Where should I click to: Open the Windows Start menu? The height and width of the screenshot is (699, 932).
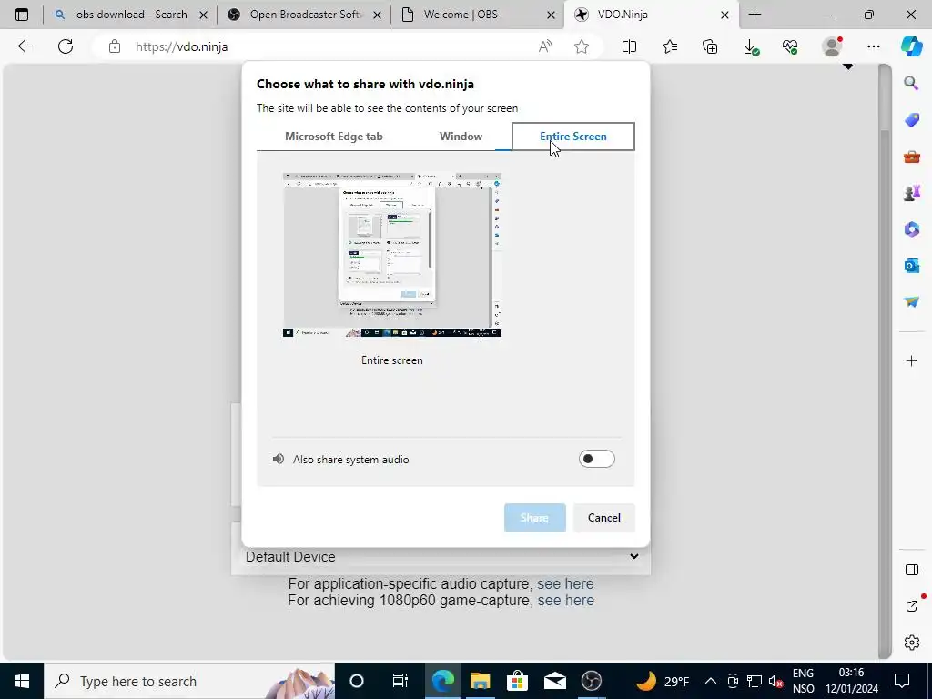pos(22,681)
